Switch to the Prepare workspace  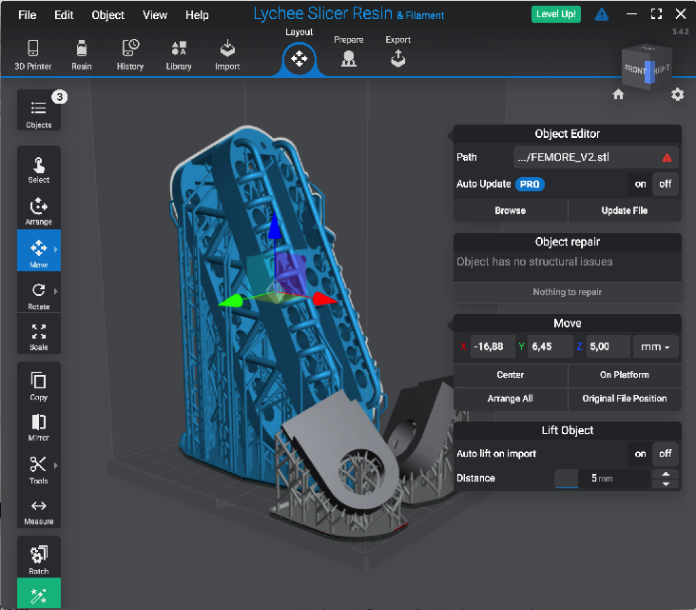tap(348, 51)
